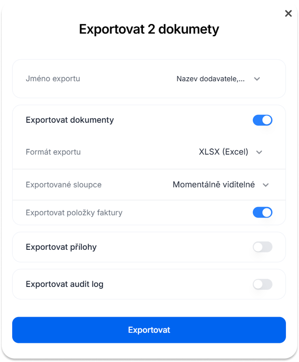The image size is (299, 362).
Task: Switch on Exportovat audit log
Action: [262, 284]
